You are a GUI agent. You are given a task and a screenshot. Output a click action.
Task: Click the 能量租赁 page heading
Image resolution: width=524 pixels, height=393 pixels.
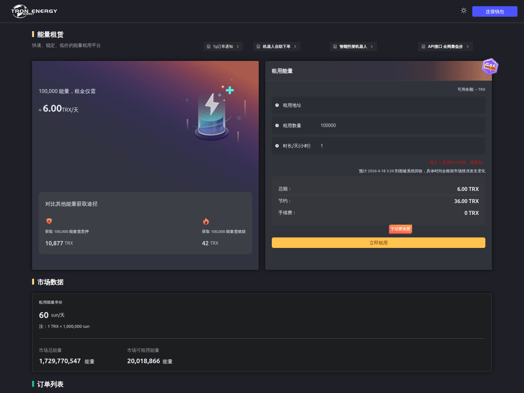click(50, 34)
